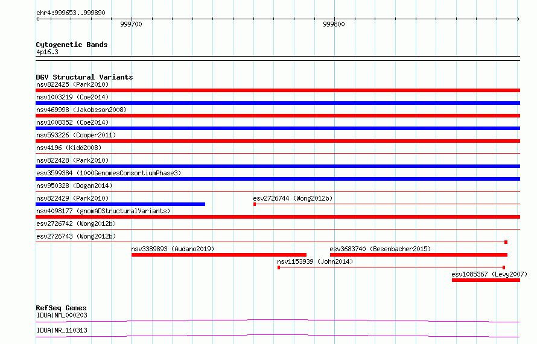Open nsv3389893 (Audano2019) label

(173, 249)
